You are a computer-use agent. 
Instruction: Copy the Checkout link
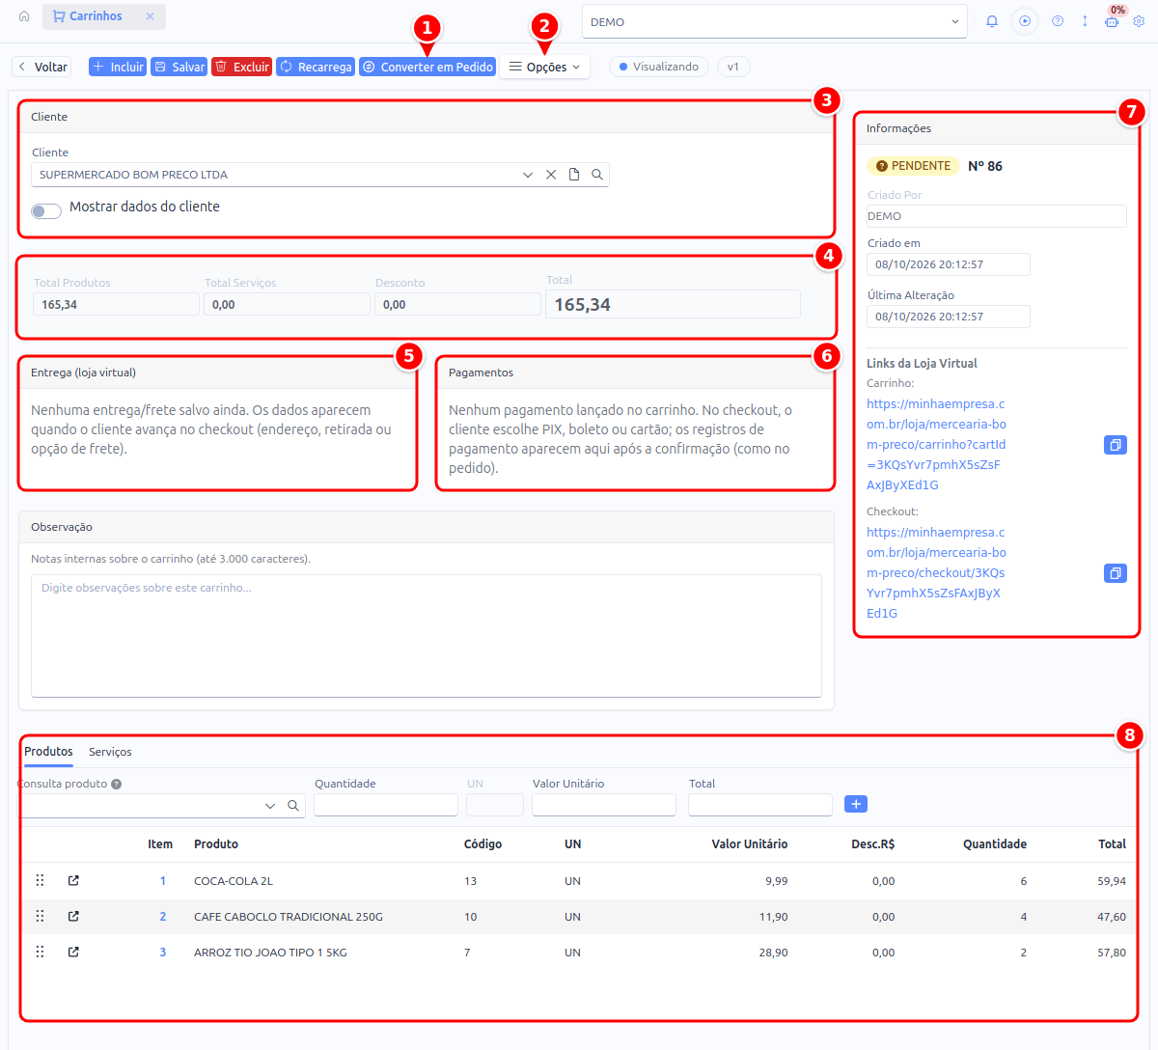[x=1116, y=573]
